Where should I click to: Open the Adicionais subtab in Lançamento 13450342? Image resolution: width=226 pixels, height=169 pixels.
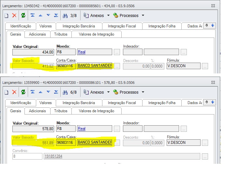click(37, 34)
